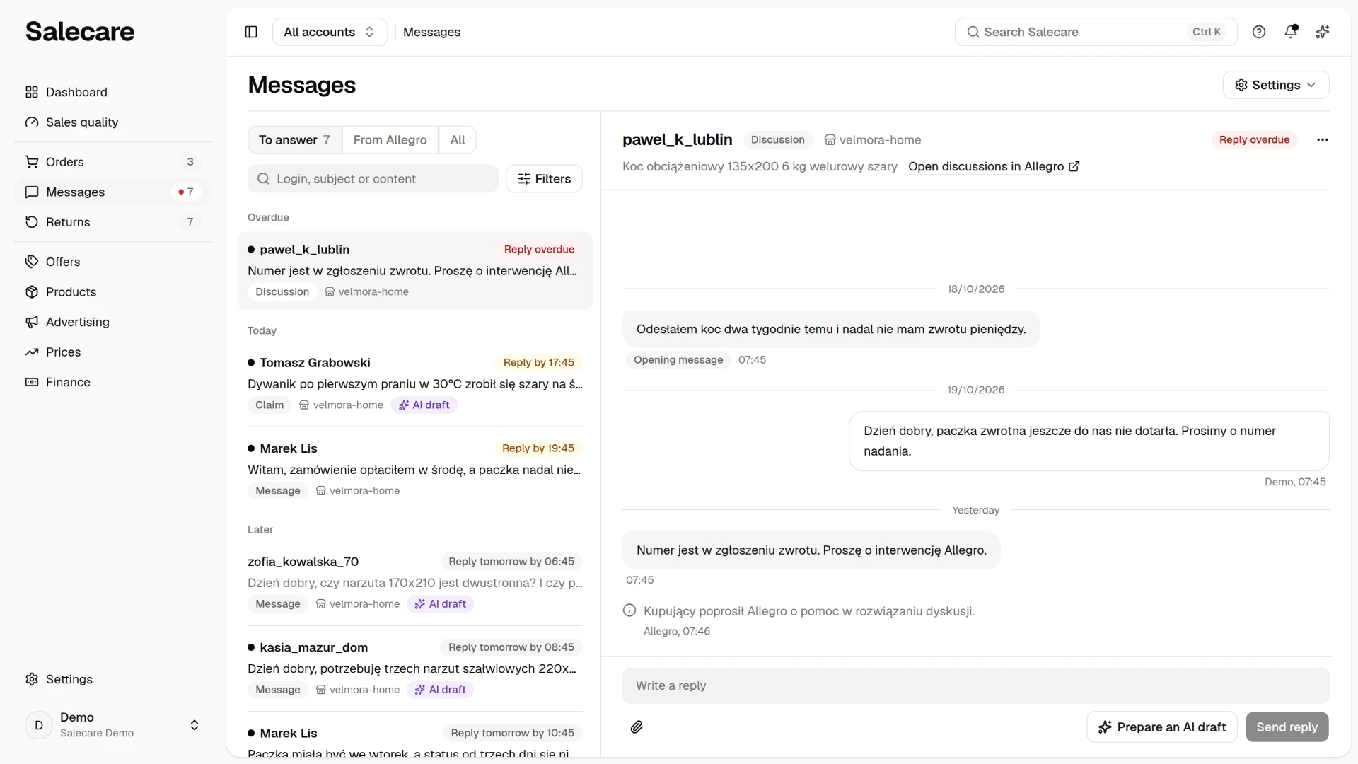The image size is (1358, 764).
Task: Open Finance section
Action: 113,382
